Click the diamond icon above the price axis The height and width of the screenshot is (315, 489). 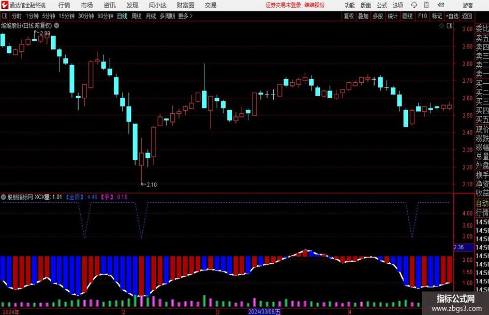coord(441,26)
